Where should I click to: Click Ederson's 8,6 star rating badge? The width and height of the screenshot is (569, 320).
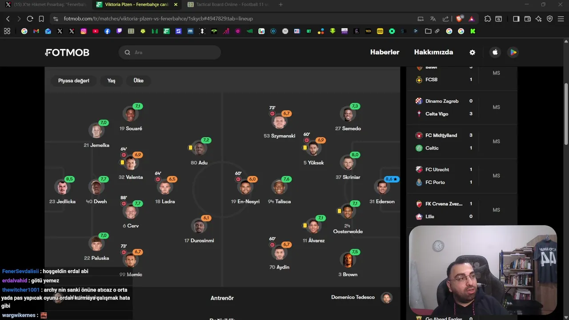click(x=392, y=179)
